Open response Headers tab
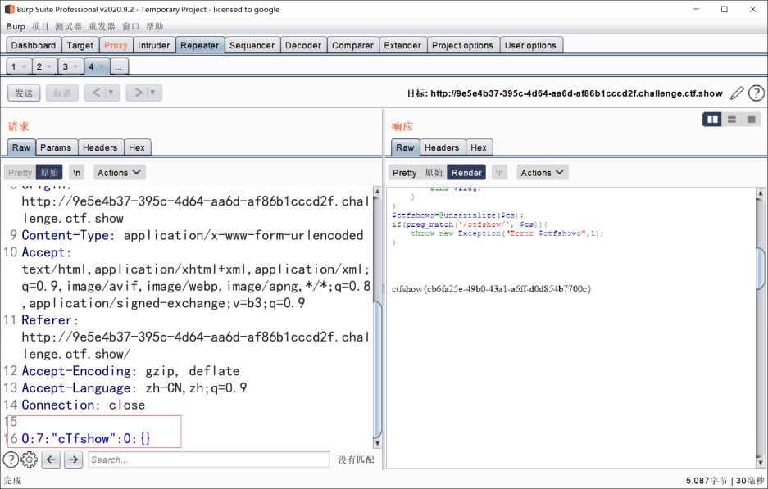768x489 pixels. (442, 147)
